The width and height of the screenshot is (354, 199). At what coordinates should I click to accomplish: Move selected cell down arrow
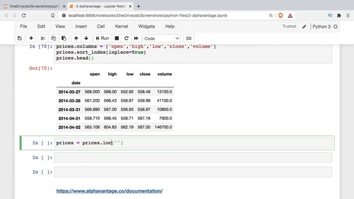tap(86, 38)
